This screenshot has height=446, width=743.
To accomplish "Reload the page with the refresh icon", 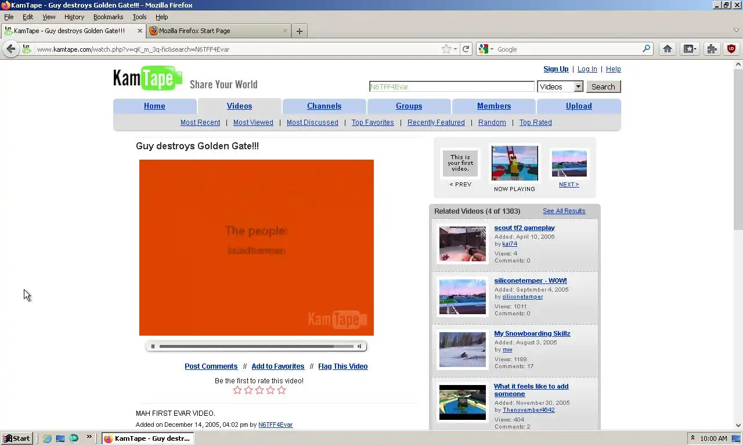I will click(x=466, y=49).
